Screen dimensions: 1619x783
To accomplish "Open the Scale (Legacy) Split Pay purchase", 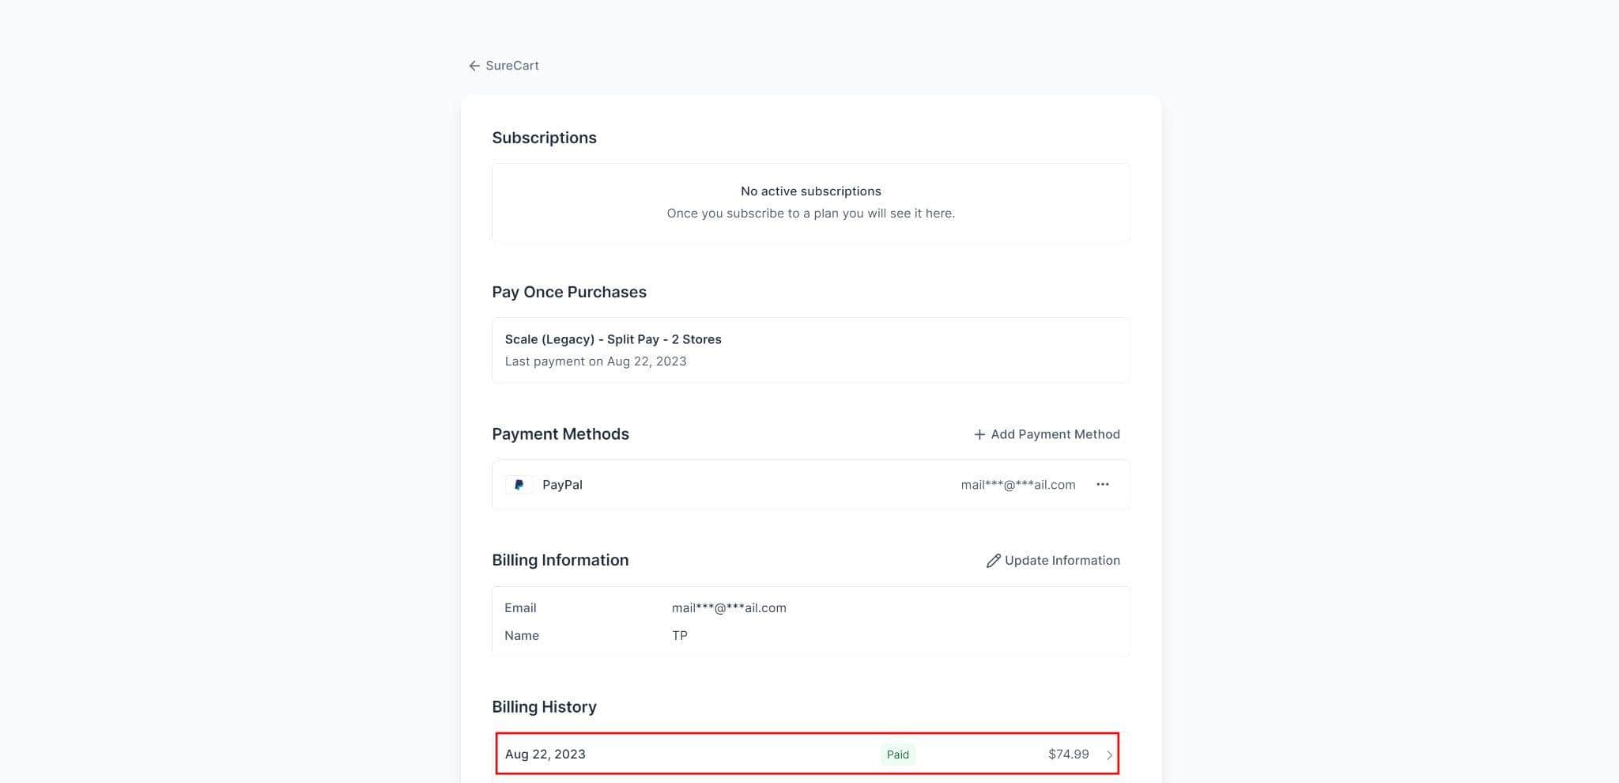I will click(x=613, y=339).
